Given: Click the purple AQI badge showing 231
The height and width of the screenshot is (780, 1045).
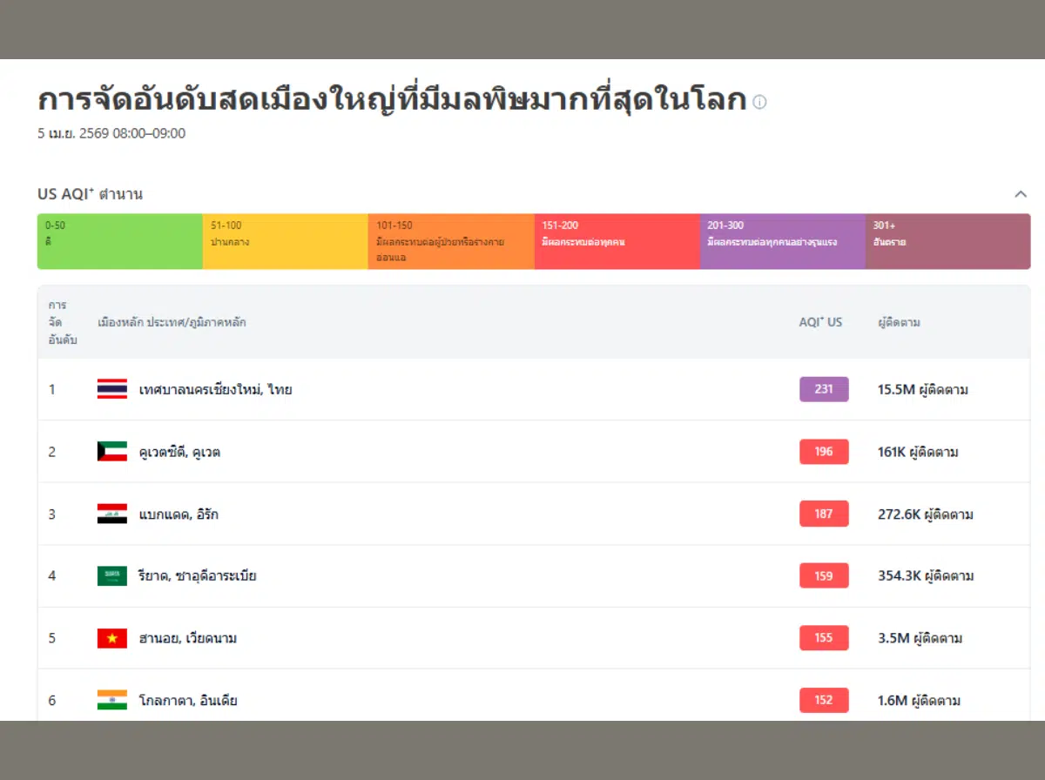Looking at the screenshot, I should [x=824, y=389].
